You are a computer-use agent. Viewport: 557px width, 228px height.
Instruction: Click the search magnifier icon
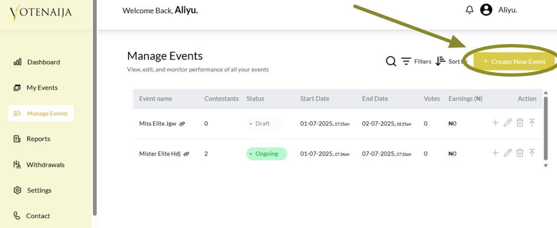391,62
